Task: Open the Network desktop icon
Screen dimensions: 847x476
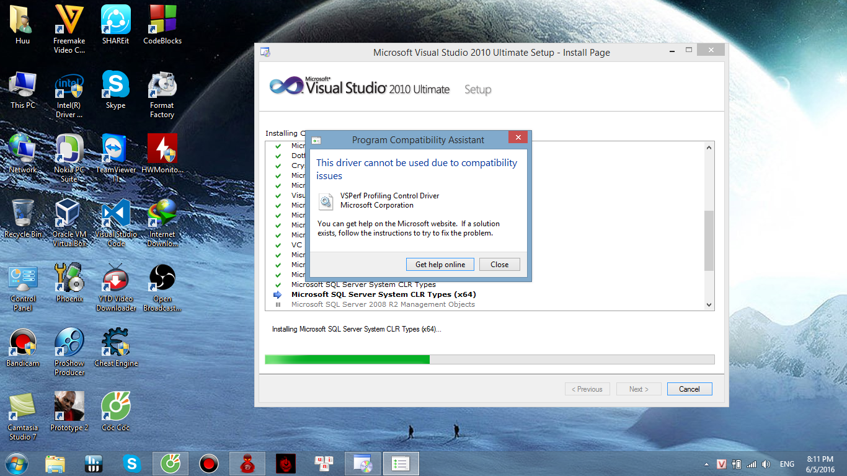Action: click(x=23, y=154)
